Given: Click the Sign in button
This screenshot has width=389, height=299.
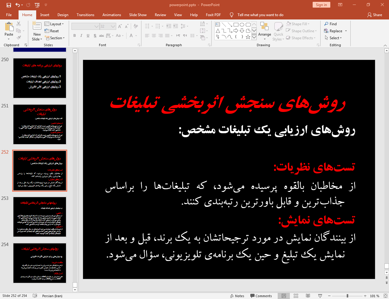Looking at the screenshot, I should click(x=321, y=5).
